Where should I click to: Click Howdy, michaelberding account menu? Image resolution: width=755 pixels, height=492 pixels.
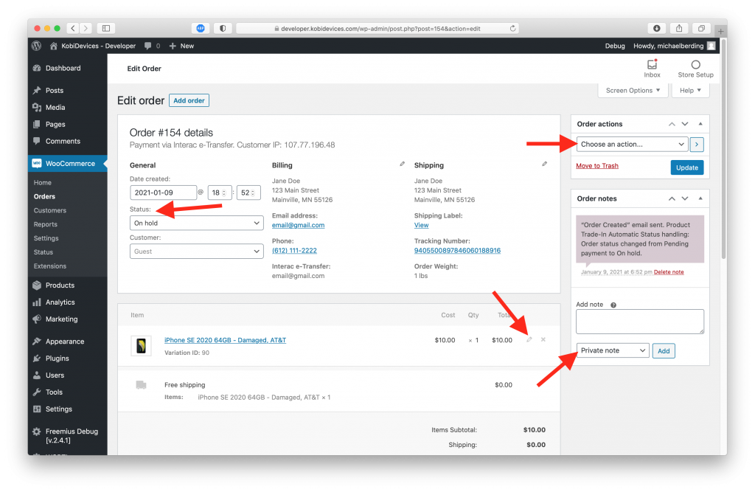tap(674, 46)
